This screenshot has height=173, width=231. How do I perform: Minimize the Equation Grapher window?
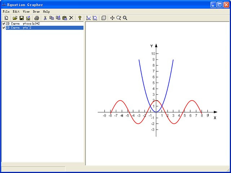click(x=213, y=5)
